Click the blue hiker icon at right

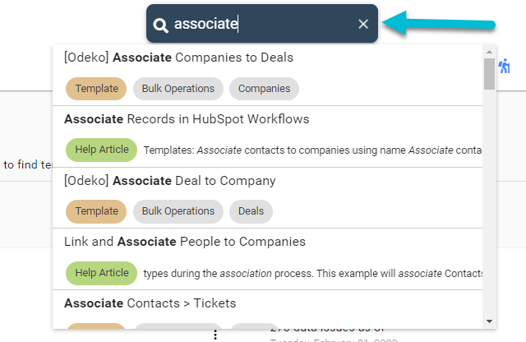point(504,66)
